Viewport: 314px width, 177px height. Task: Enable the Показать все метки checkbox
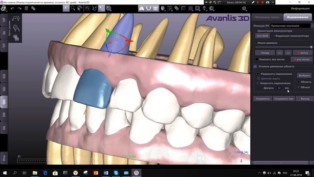257,59
